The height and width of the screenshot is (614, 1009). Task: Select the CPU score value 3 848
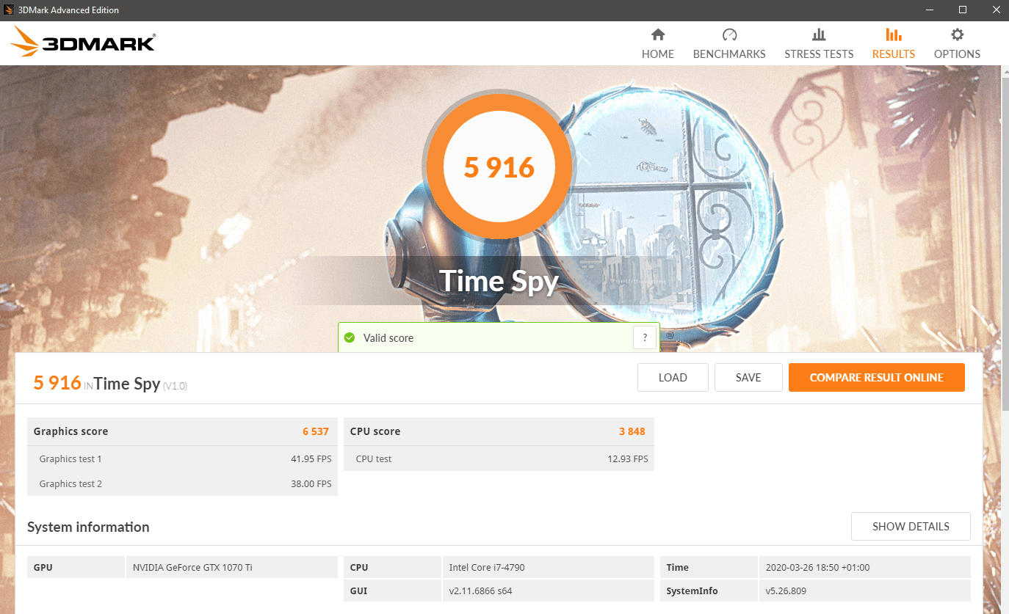pyautogui.click(x=632, y=431)
